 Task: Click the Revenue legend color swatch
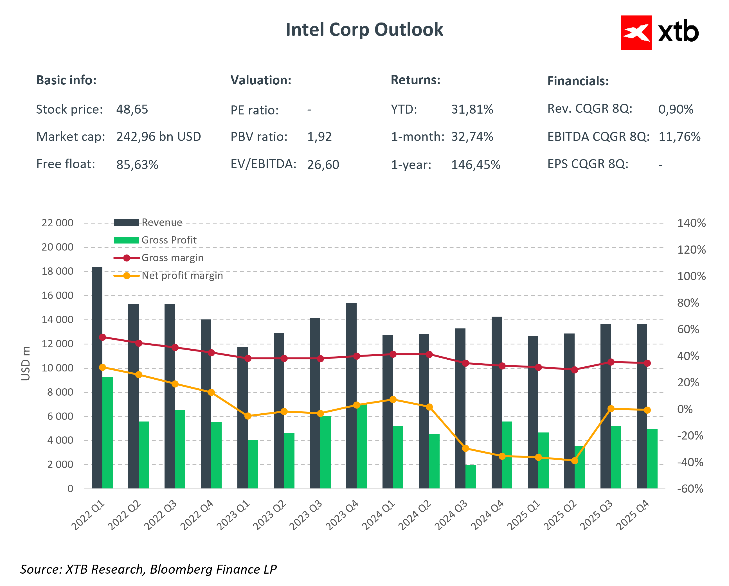(127, 222)
